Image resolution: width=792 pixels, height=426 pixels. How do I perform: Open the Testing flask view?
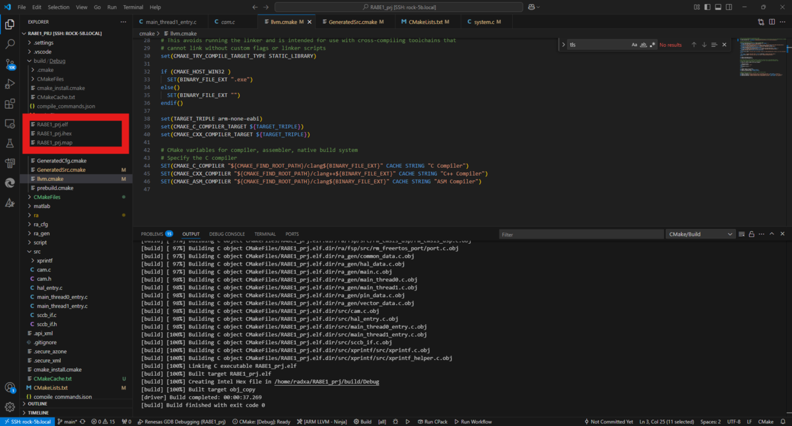tap(10, 143)
